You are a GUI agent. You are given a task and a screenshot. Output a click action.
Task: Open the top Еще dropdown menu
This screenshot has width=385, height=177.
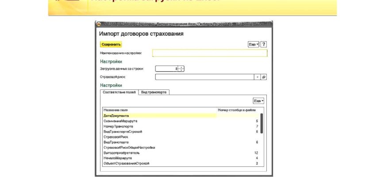(x=253, y=44)
